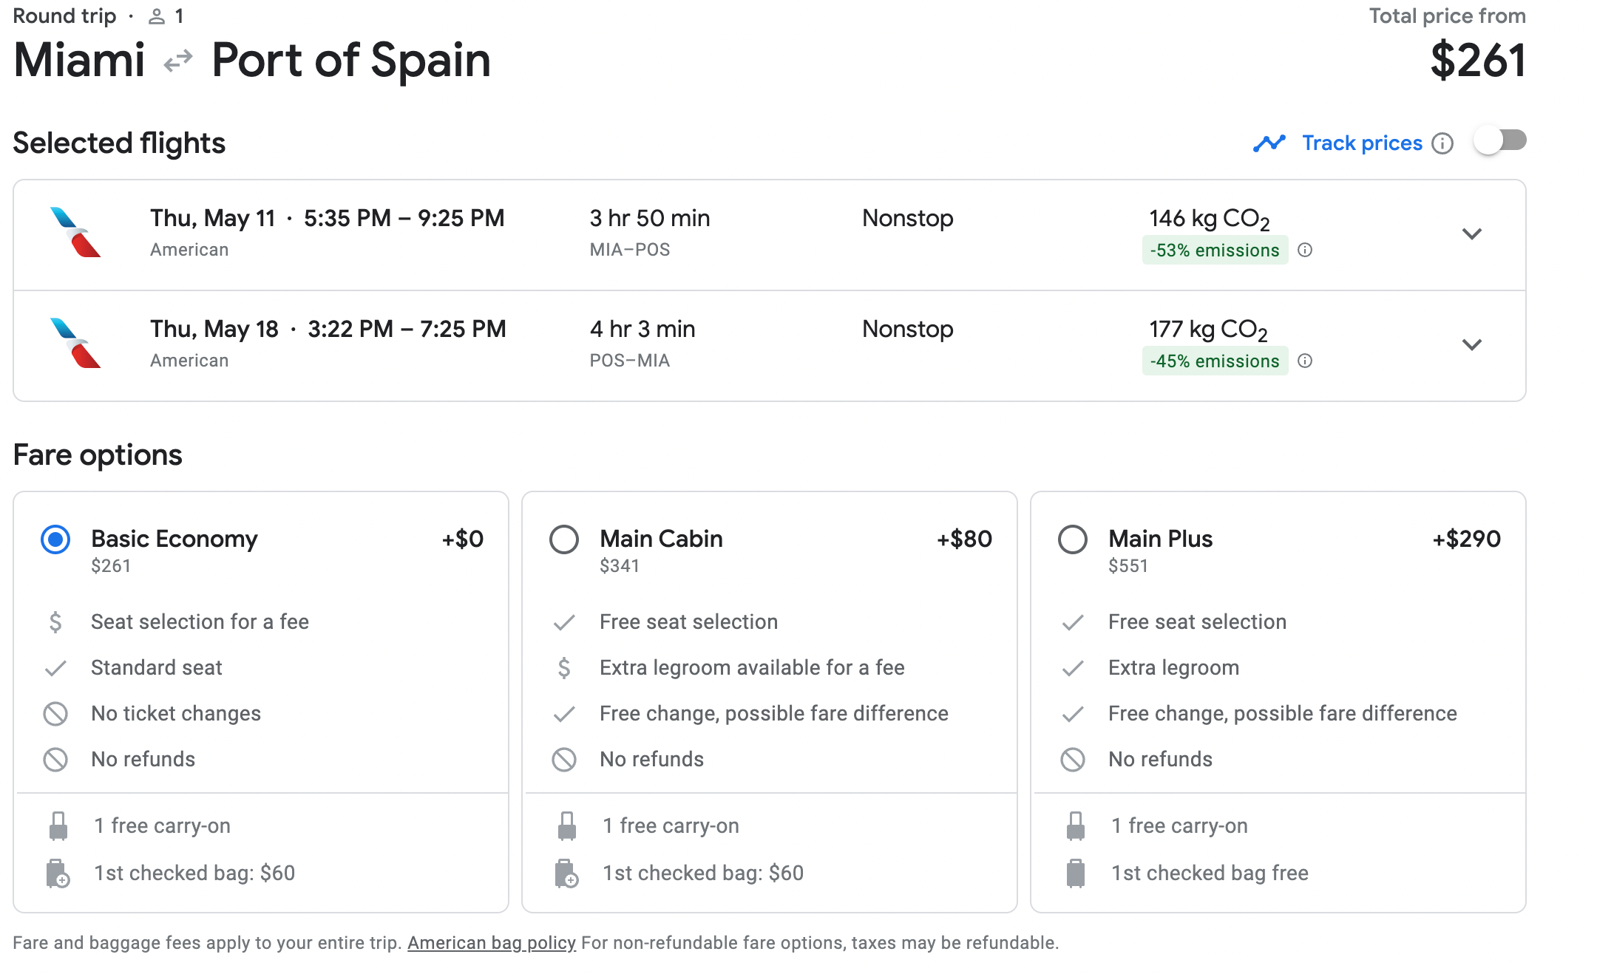Click the Main Plus +$290 price
This screenshot has height=974, width=1597.
coord(1466,539)
